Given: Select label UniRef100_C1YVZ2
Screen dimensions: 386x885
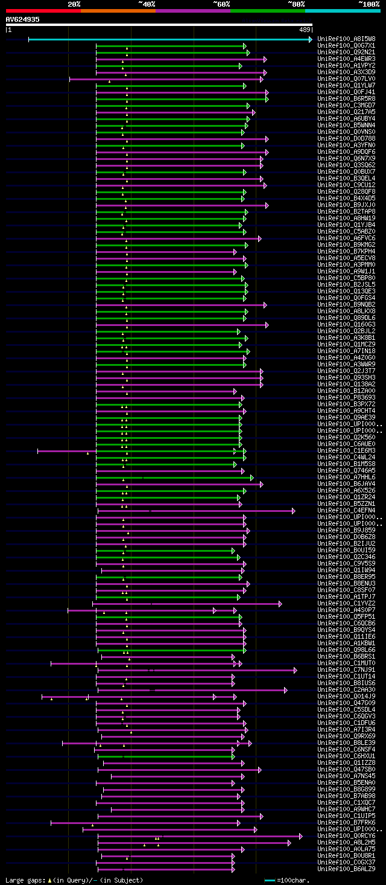Looking at the screenshot, I should click(x=346, y=604).
